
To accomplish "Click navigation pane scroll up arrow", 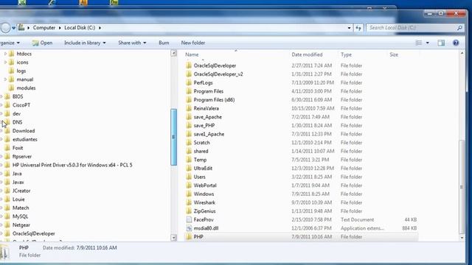I will 174,53.
